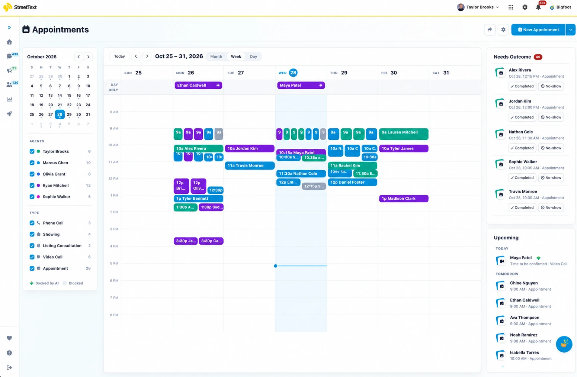Mark Alex Rivera appointment as Completed
Screen dimensions: 577x377
pos(522,86)
